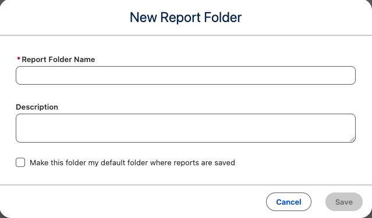Click the 'Description' field label
The width and height of the screenshot is (372, 218).
pyautogui.click(x=37, y=107)
